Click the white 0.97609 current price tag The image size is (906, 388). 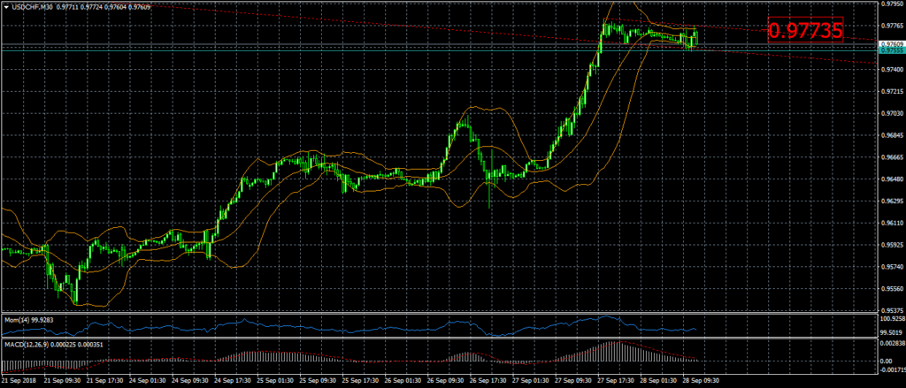889,42
